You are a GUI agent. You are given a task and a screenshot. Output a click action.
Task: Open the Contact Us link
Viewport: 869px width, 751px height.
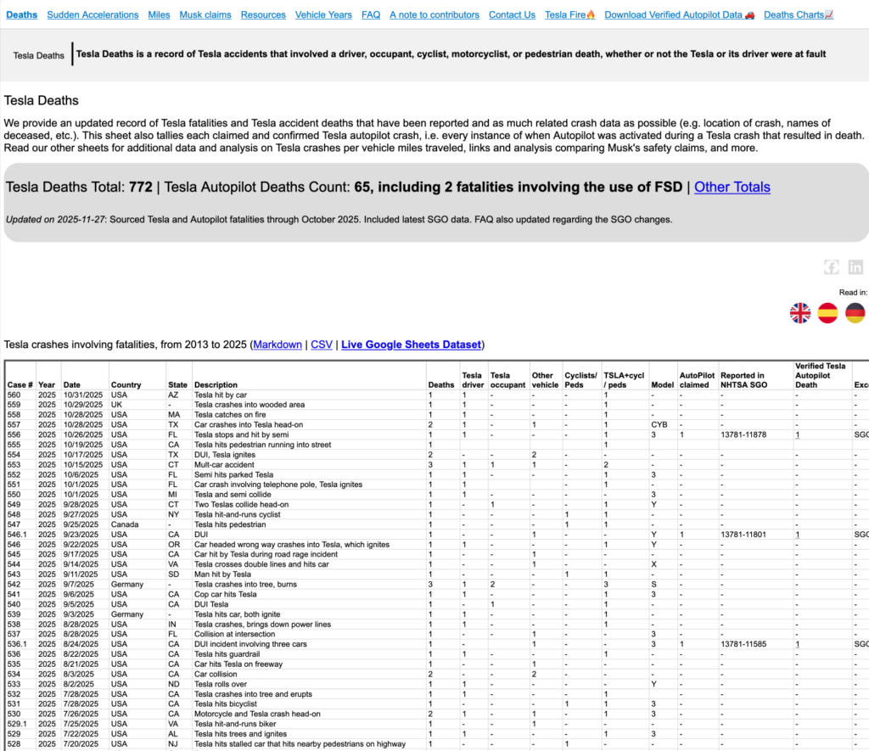click(x=512, y=15)
